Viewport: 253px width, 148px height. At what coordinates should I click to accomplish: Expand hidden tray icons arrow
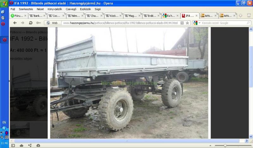[x=4, y=128]
